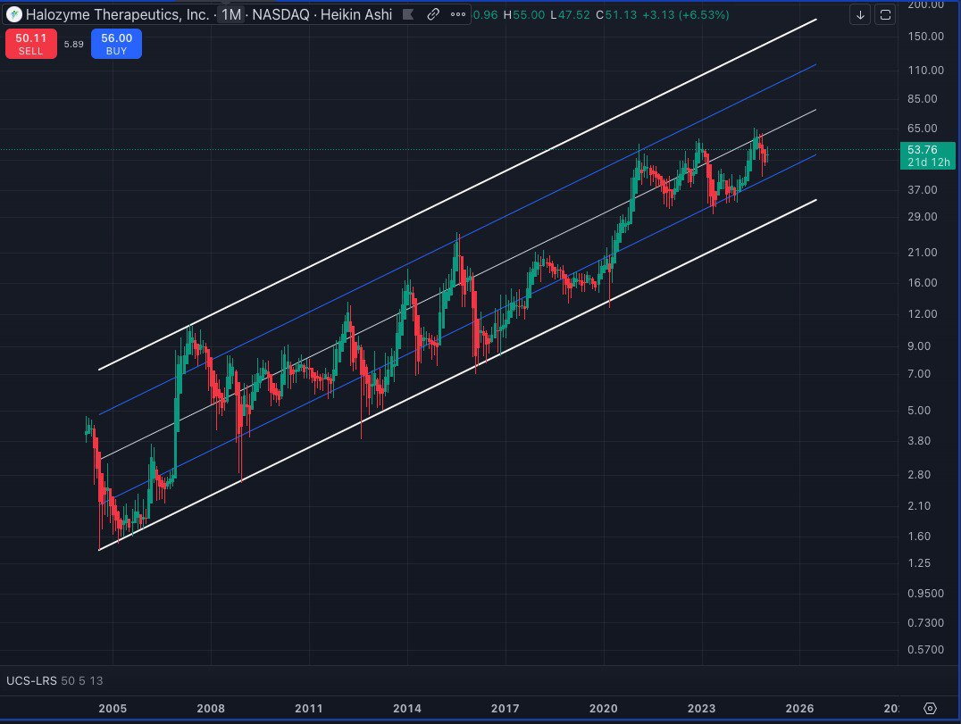Click the download arrow icon at top right

pyautogui.click(x=860, y=14)
